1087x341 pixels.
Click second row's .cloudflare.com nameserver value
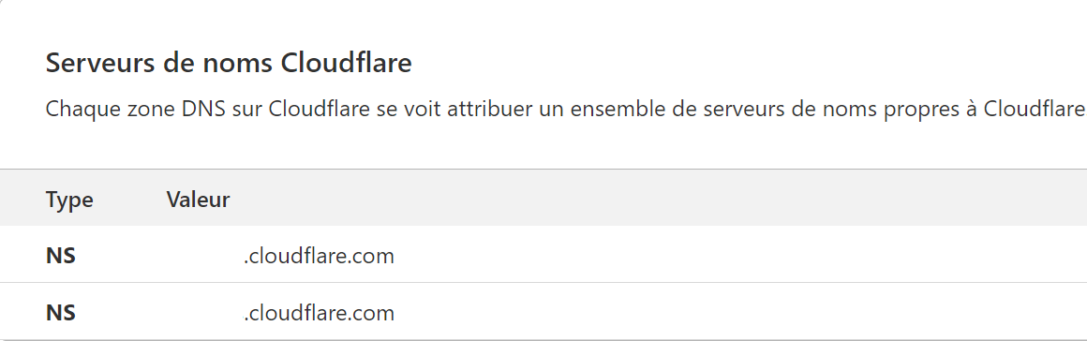pos(319,313)
